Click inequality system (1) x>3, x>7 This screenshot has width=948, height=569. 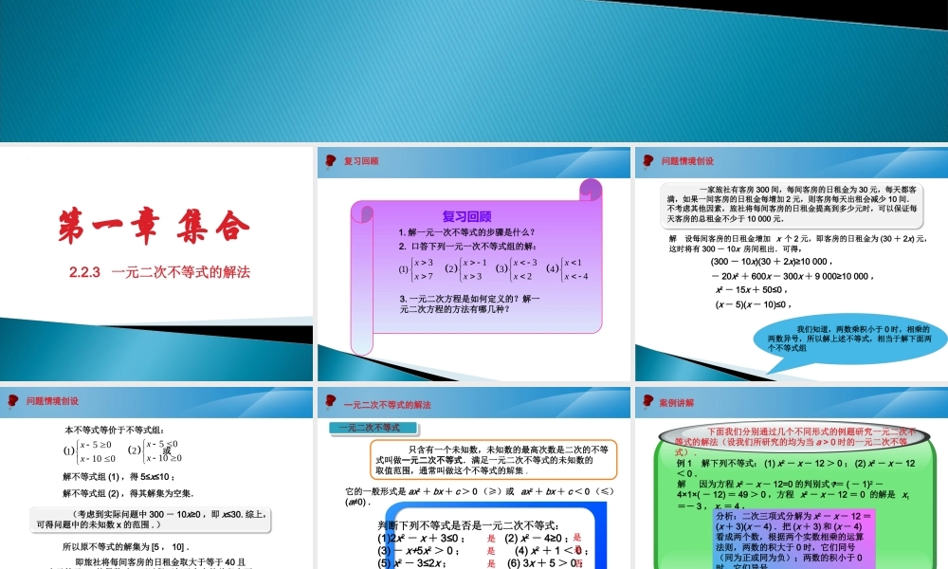coord(416,269)
